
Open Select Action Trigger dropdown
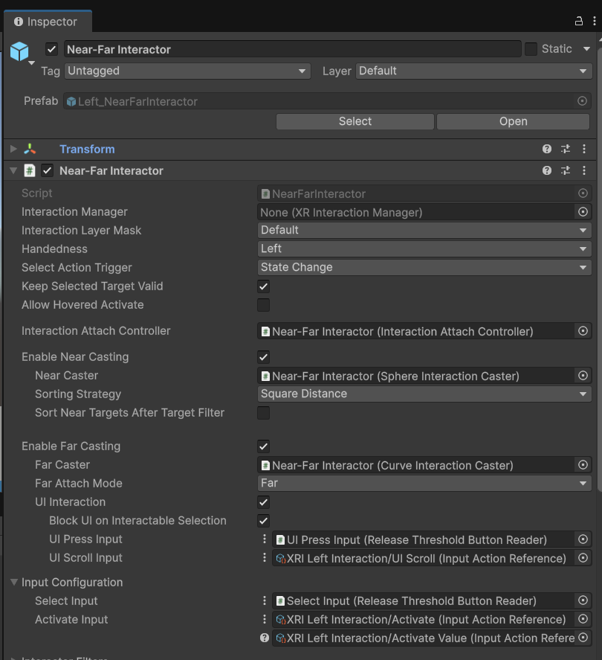click(x=424, y=267)
